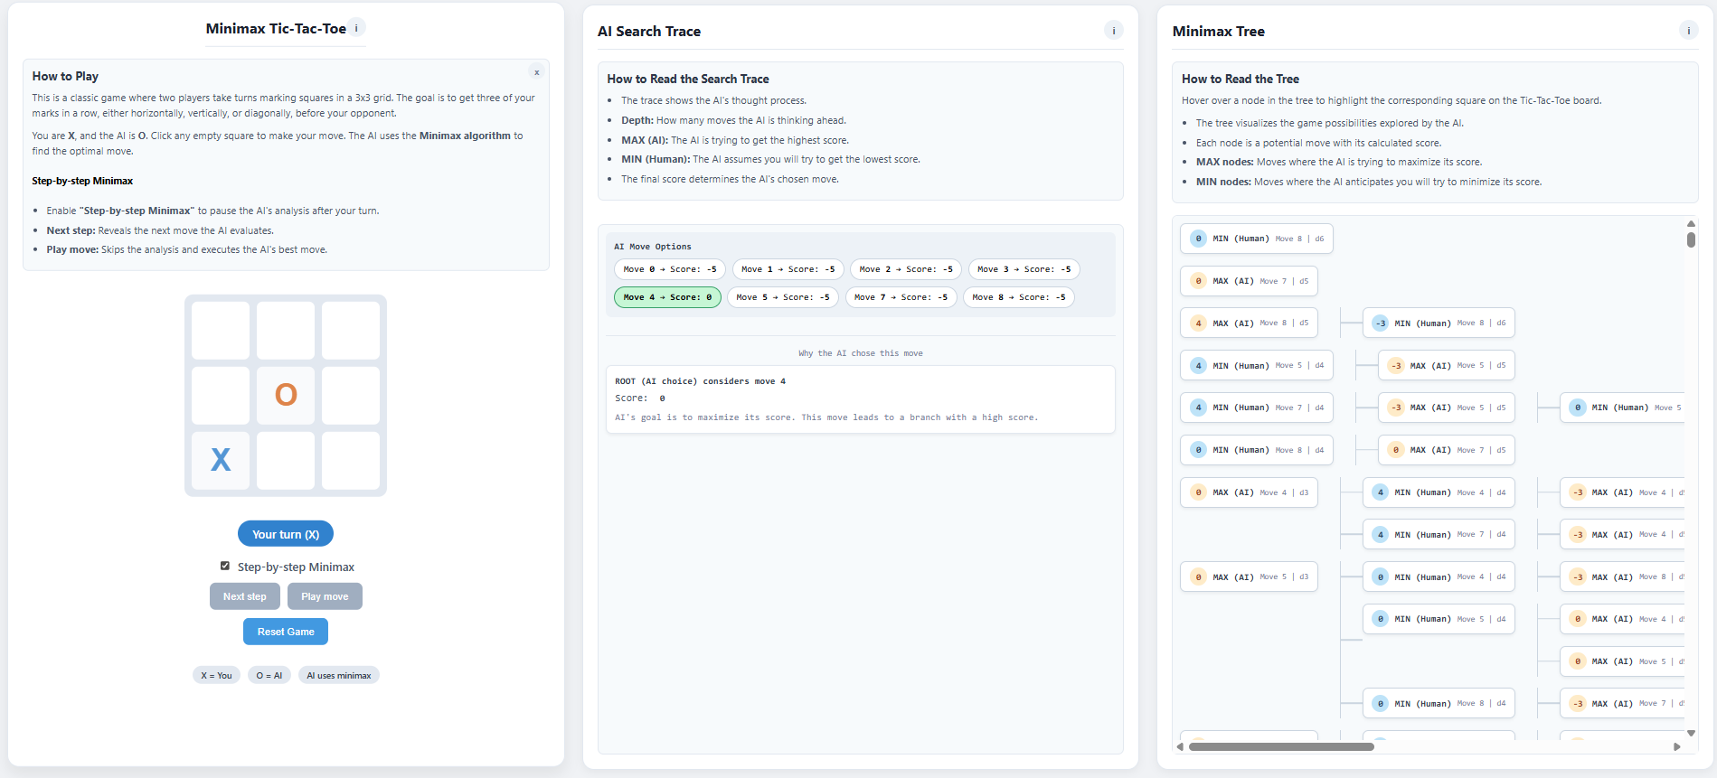Screen dimensions: 1717x778
Task: Click the bottom-left square containing X
Action: coord(221,460)
